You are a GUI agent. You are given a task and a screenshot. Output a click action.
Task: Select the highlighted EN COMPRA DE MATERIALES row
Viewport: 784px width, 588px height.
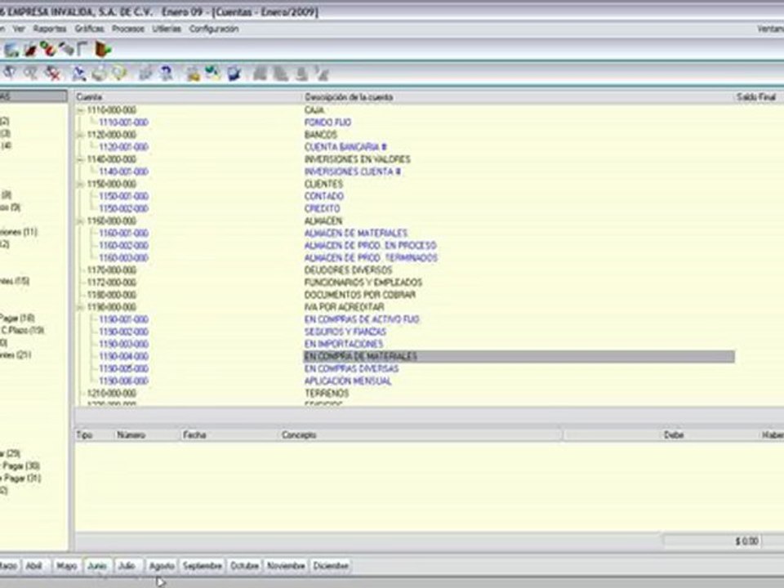click(519, 357)
